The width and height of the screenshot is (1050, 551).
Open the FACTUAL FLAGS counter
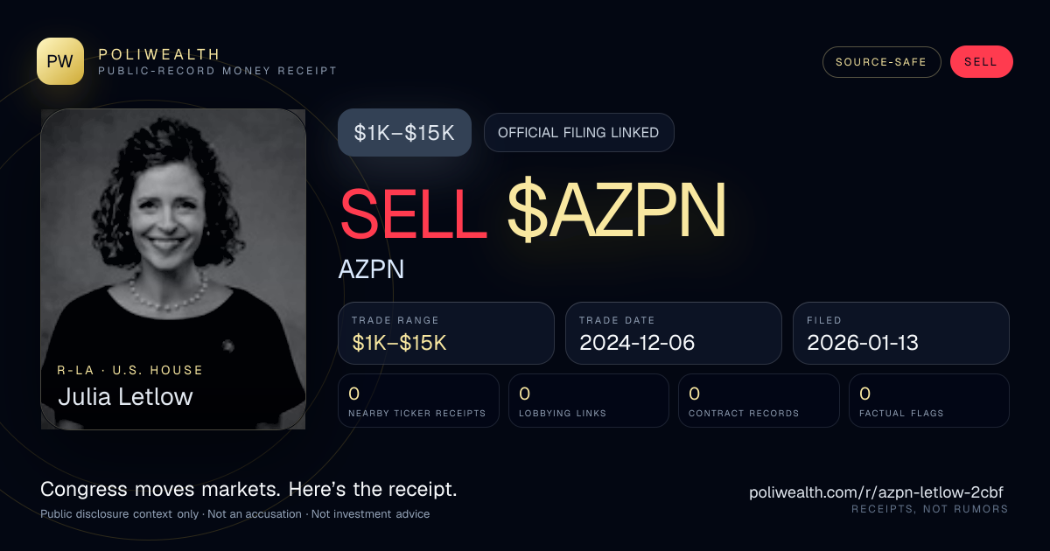tap(929, 401)
